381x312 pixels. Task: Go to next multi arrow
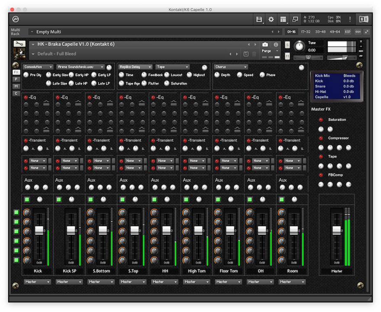pos(278,32)
